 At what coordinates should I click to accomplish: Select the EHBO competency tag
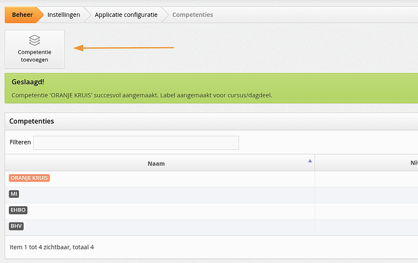click(x=19, y=210)
